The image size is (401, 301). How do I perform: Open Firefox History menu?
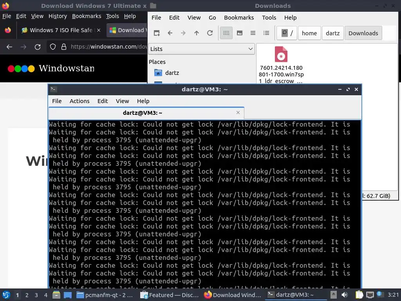[58, 16]
